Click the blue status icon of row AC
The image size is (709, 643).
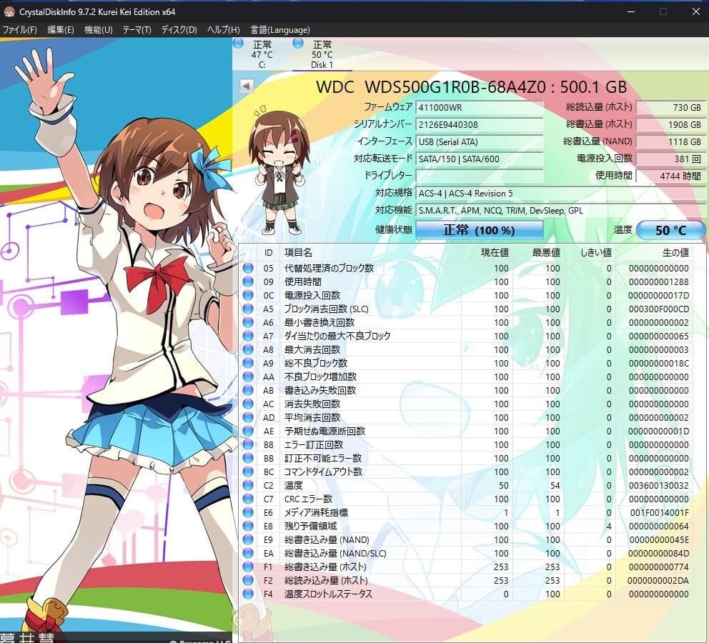click(x=248, y=404)
